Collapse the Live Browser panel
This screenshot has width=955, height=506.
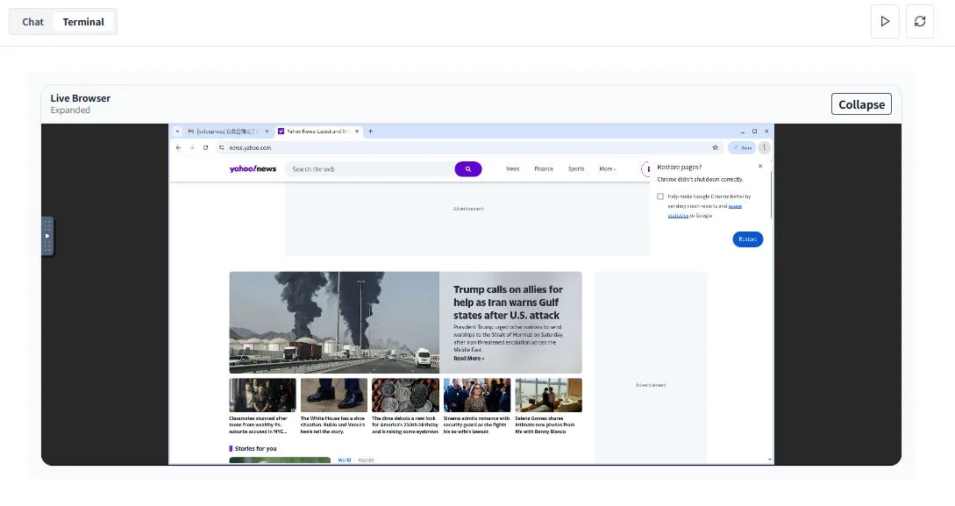861,103
